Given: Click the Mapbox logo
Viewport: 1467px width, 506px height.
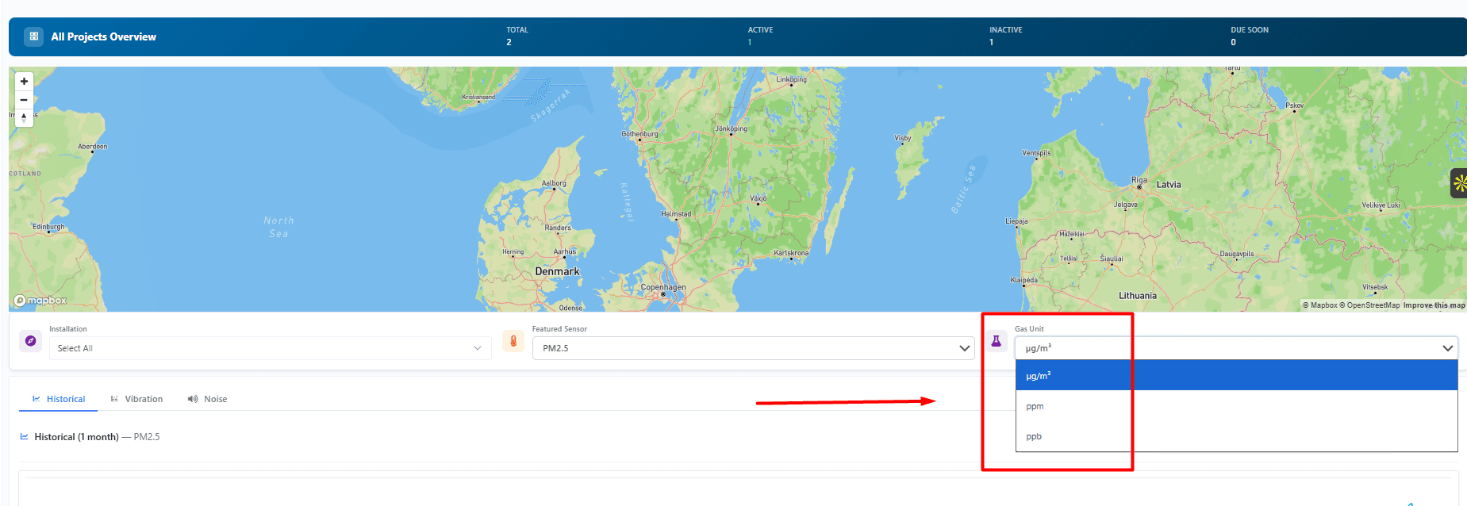Looking at the screenshot, I should tap(41, 301).
